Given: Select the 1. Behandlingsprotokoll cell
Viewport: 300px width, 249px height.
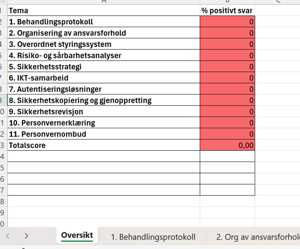Looking at the screenshot, I should click(x=104, y=22).
